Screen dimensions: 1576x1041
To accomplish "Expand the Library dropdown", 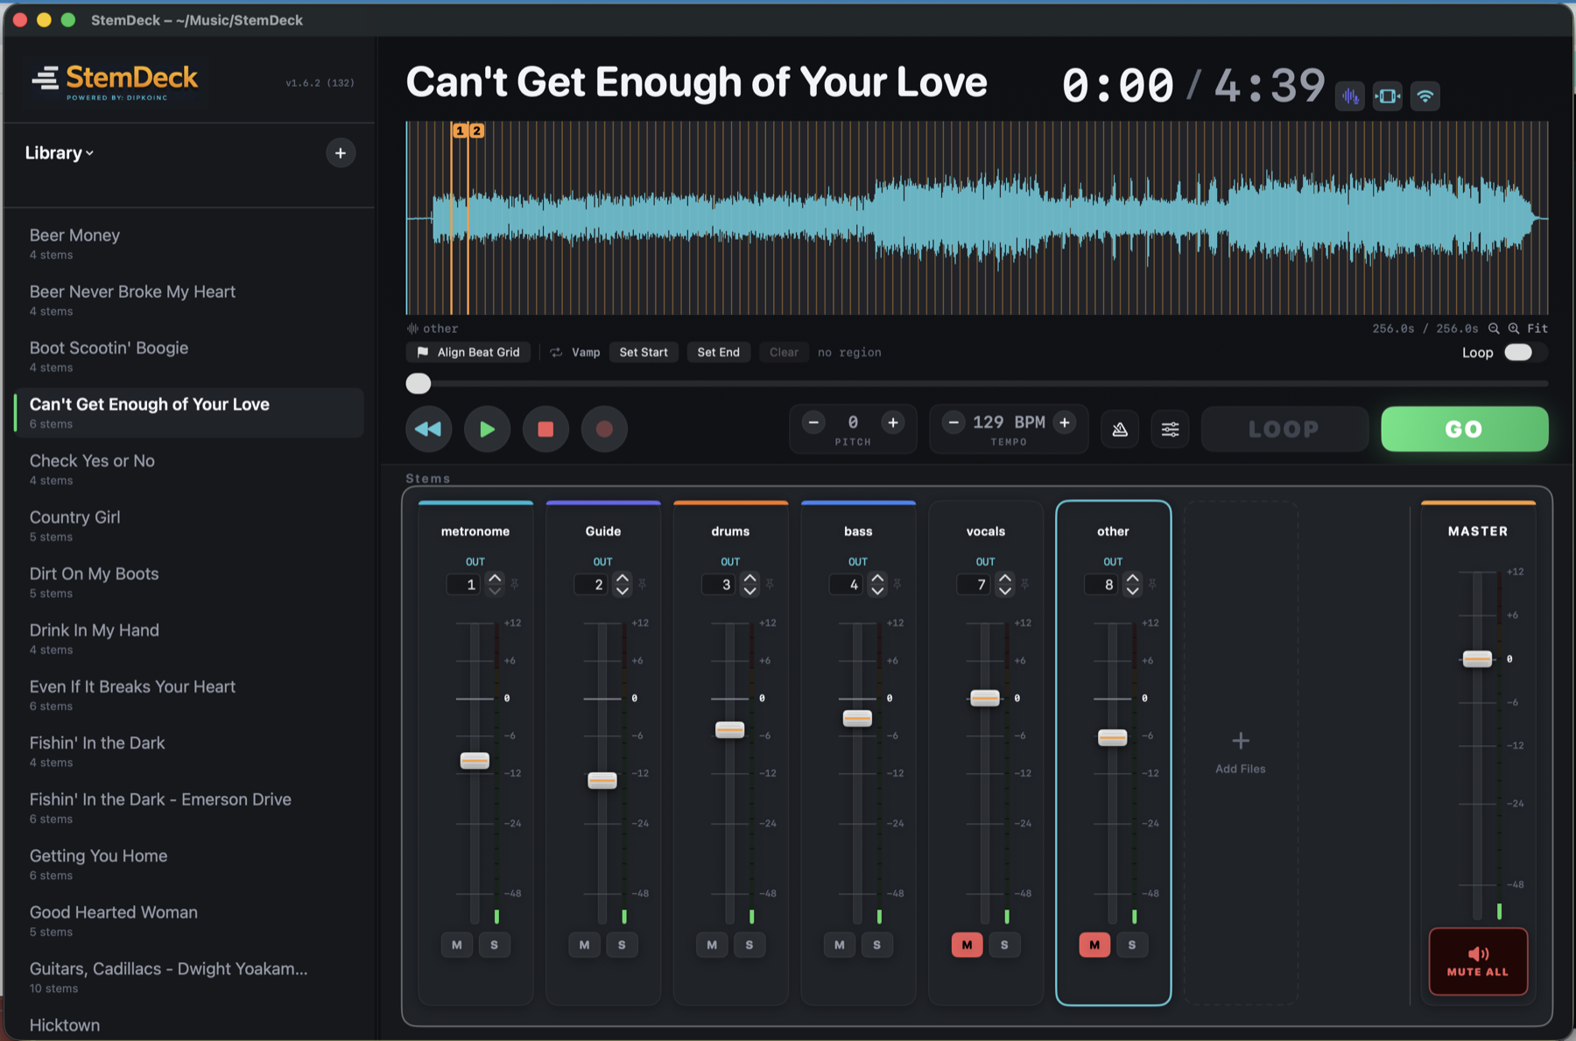I will [x=60, y=153].
